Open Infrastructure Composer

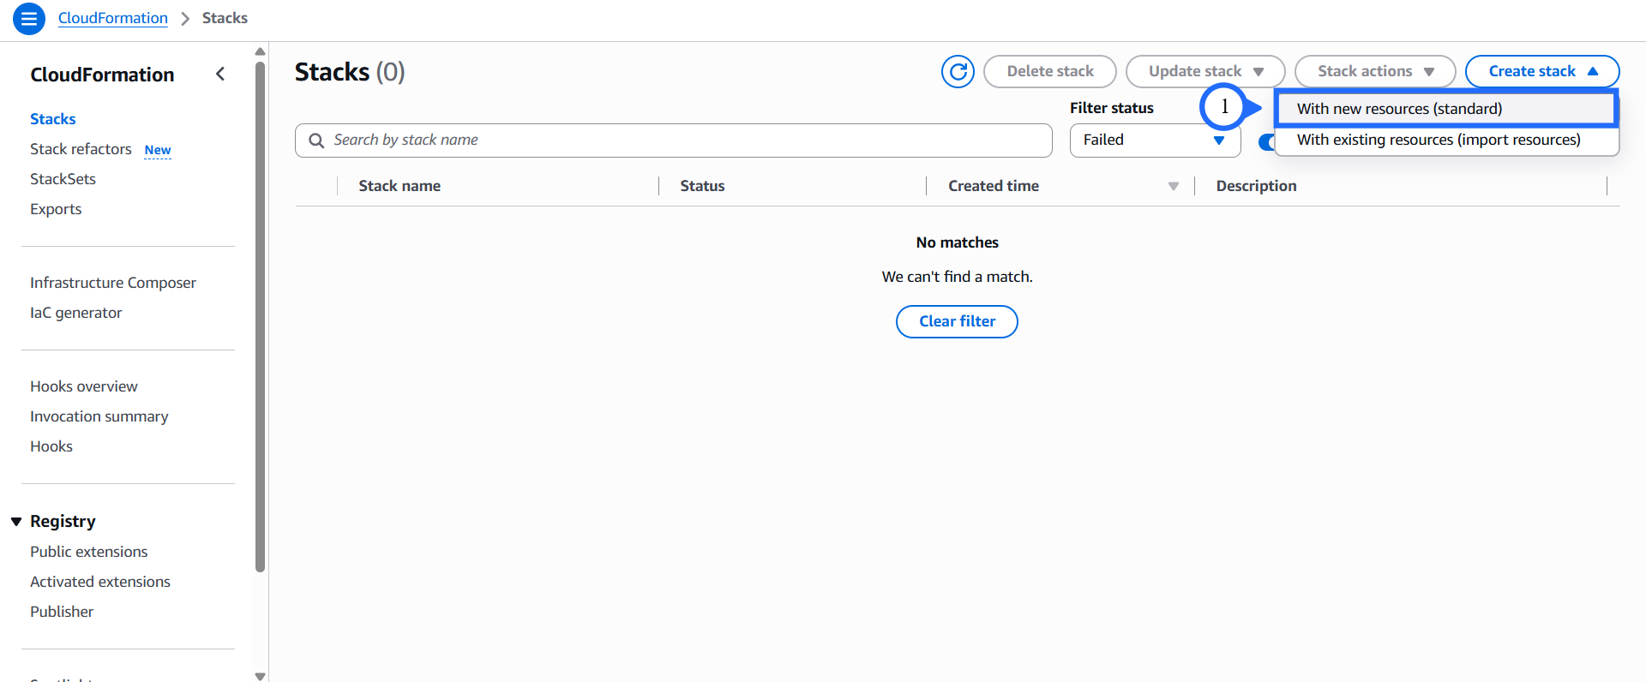coord(113,283)
